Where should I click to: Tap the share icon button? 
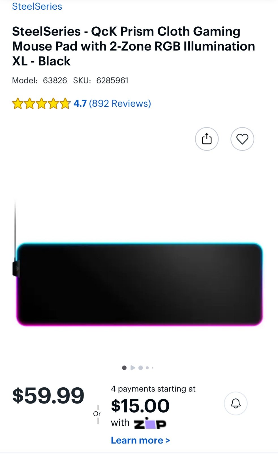(x=207, y=139)
